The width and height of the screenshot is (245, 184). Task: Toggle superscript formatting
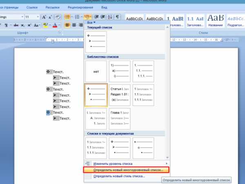pos(29,25)
